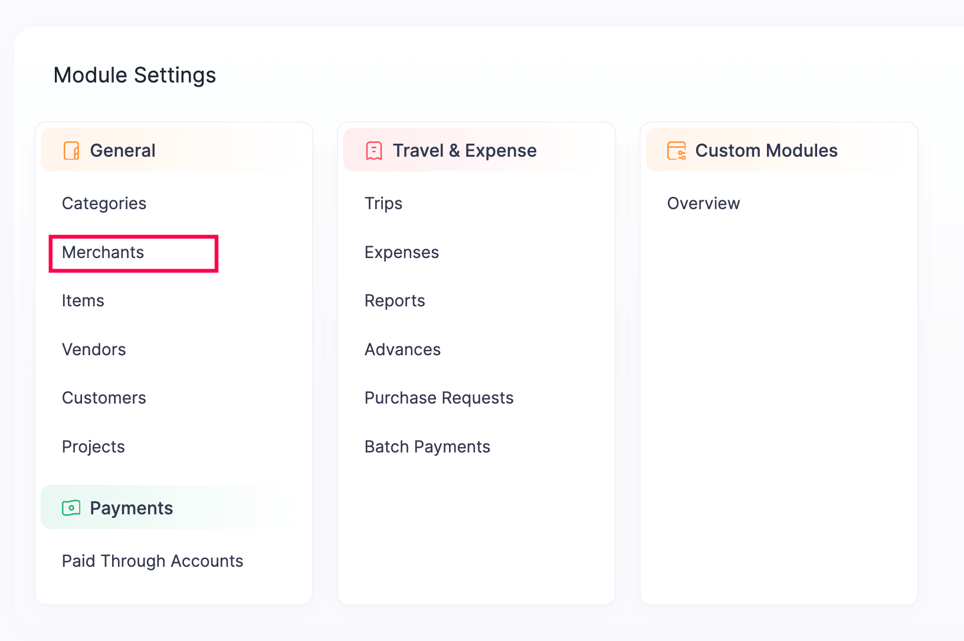Click the Travel & Expense section header
This screenshot has width=964, height=641.
[464, 151]
